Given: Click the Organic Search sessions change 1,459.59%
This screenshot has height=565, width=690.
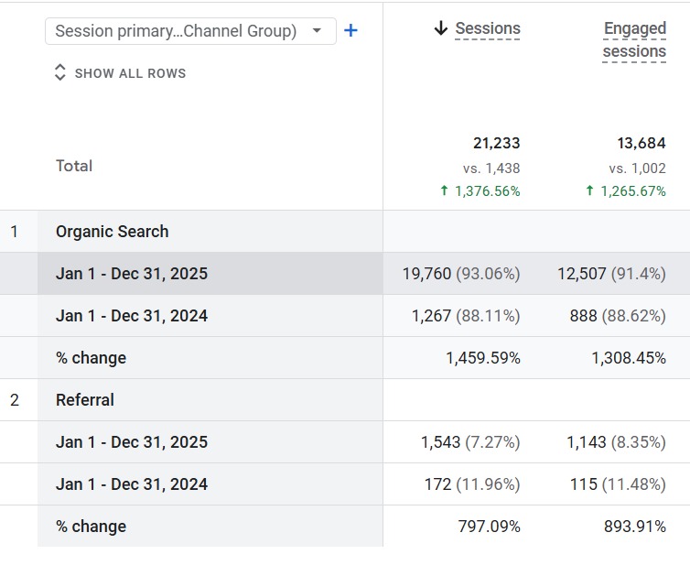Looking at the screenshot, I should click(x=482, y=358).
